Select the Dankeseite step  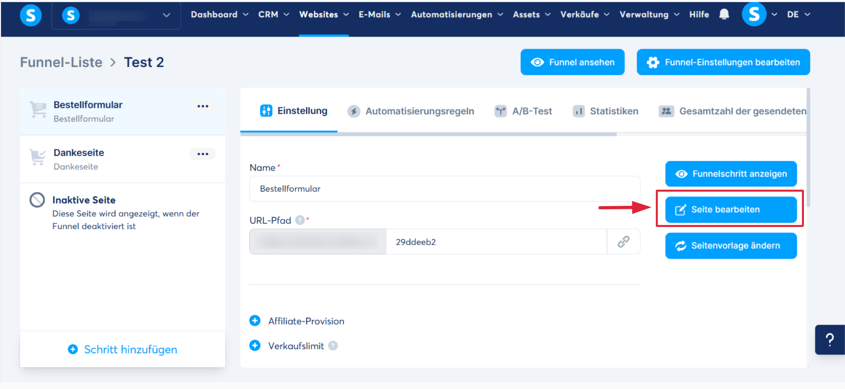(123, 159)
